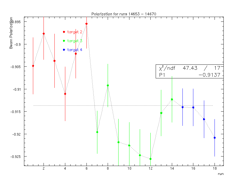Select the blue data point at run 17
The image size is (248, 183).
[x=204, y=119]
